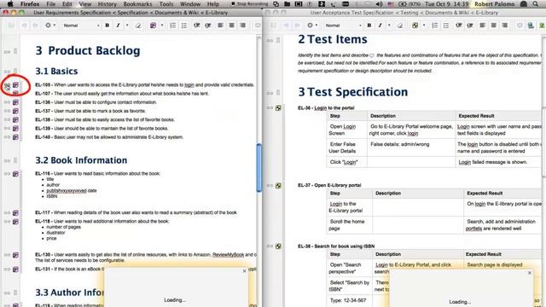Click 3.1 Basics heading
Viewport: 546px width, 307px height.
[x=56, y=71]
